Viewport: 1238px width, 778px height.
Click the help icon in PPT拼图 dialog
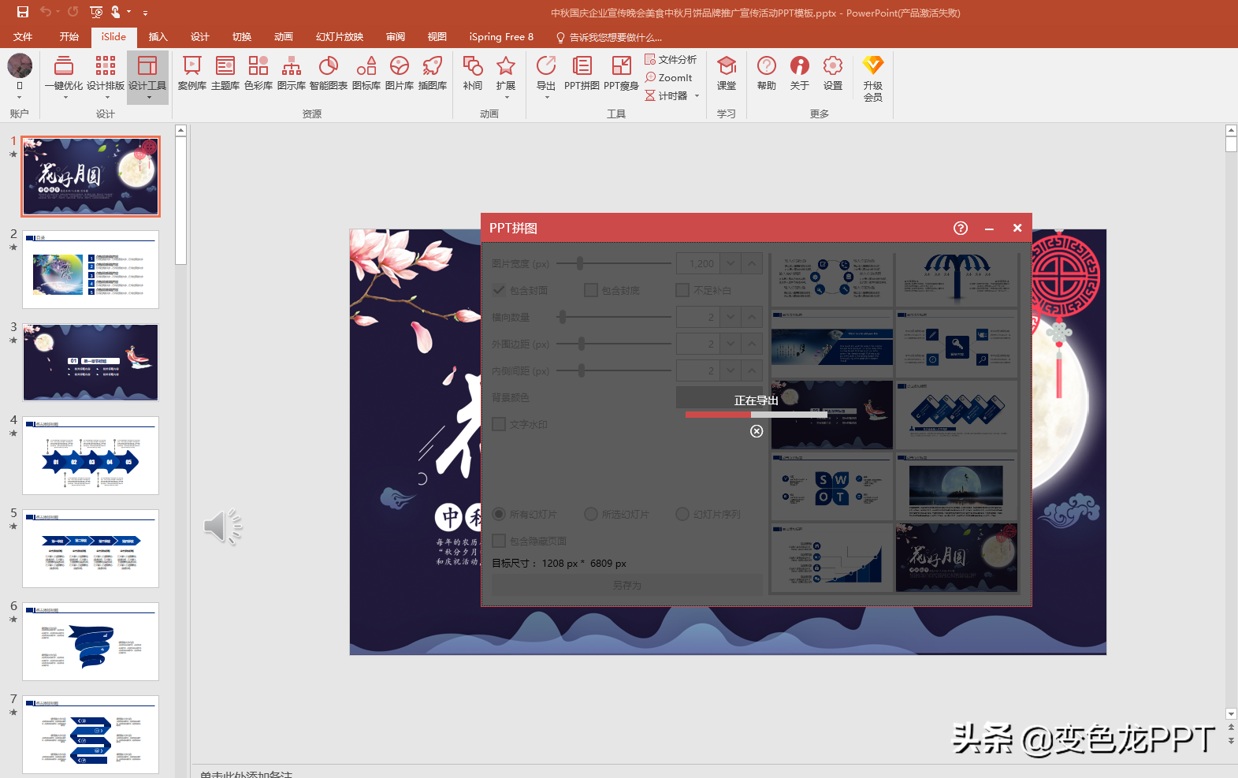click(960, 228)
